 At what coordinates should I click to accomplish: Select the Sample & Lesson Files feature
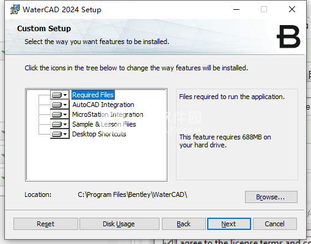point(104,124)
